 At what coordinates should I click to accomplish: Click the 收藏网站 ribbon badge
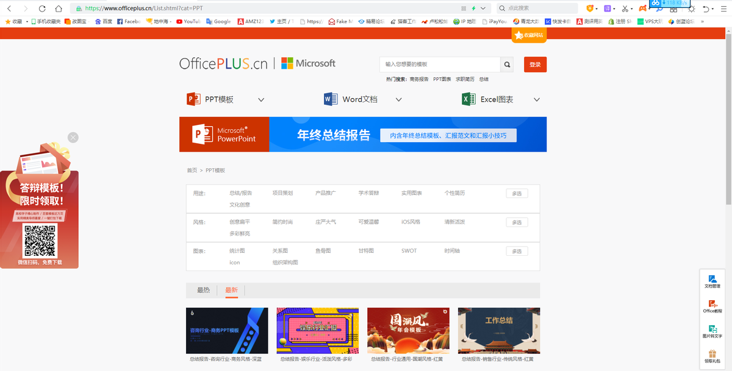coord(528,35)
